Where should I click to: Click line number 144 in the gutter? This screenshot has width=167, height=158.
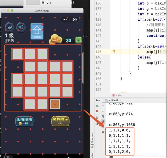[x=98, y=46]
